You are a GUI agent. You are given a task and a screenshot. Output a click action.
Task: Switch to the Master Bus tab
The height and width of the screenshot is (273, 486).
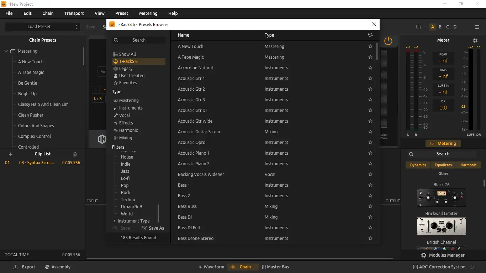point(275,267)
